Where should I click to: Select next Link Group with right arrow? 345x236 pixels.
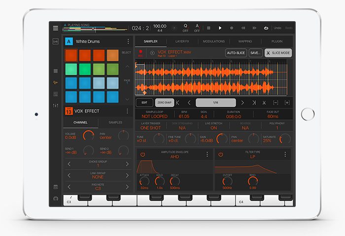tap(127, 176)
